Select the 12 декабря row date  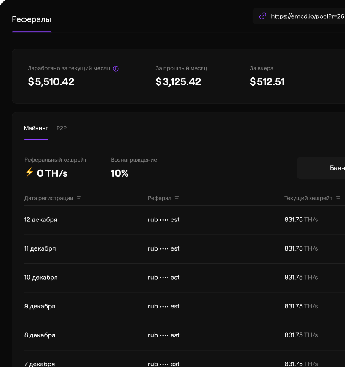[41, 219]
